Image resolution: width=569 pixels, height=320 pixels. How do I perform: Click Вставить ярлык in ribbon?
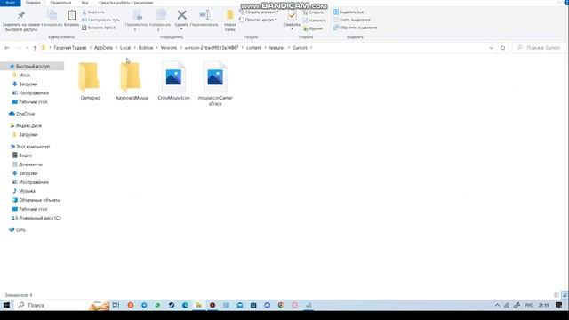tap(99, 28)
